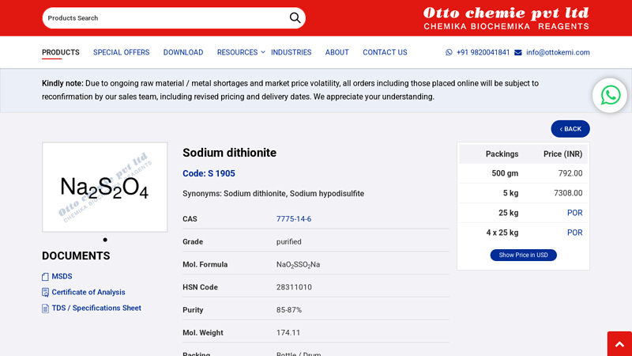Open the Certificate of Analysis link
The image size is (632, 356).
click(x=88, y=292)
